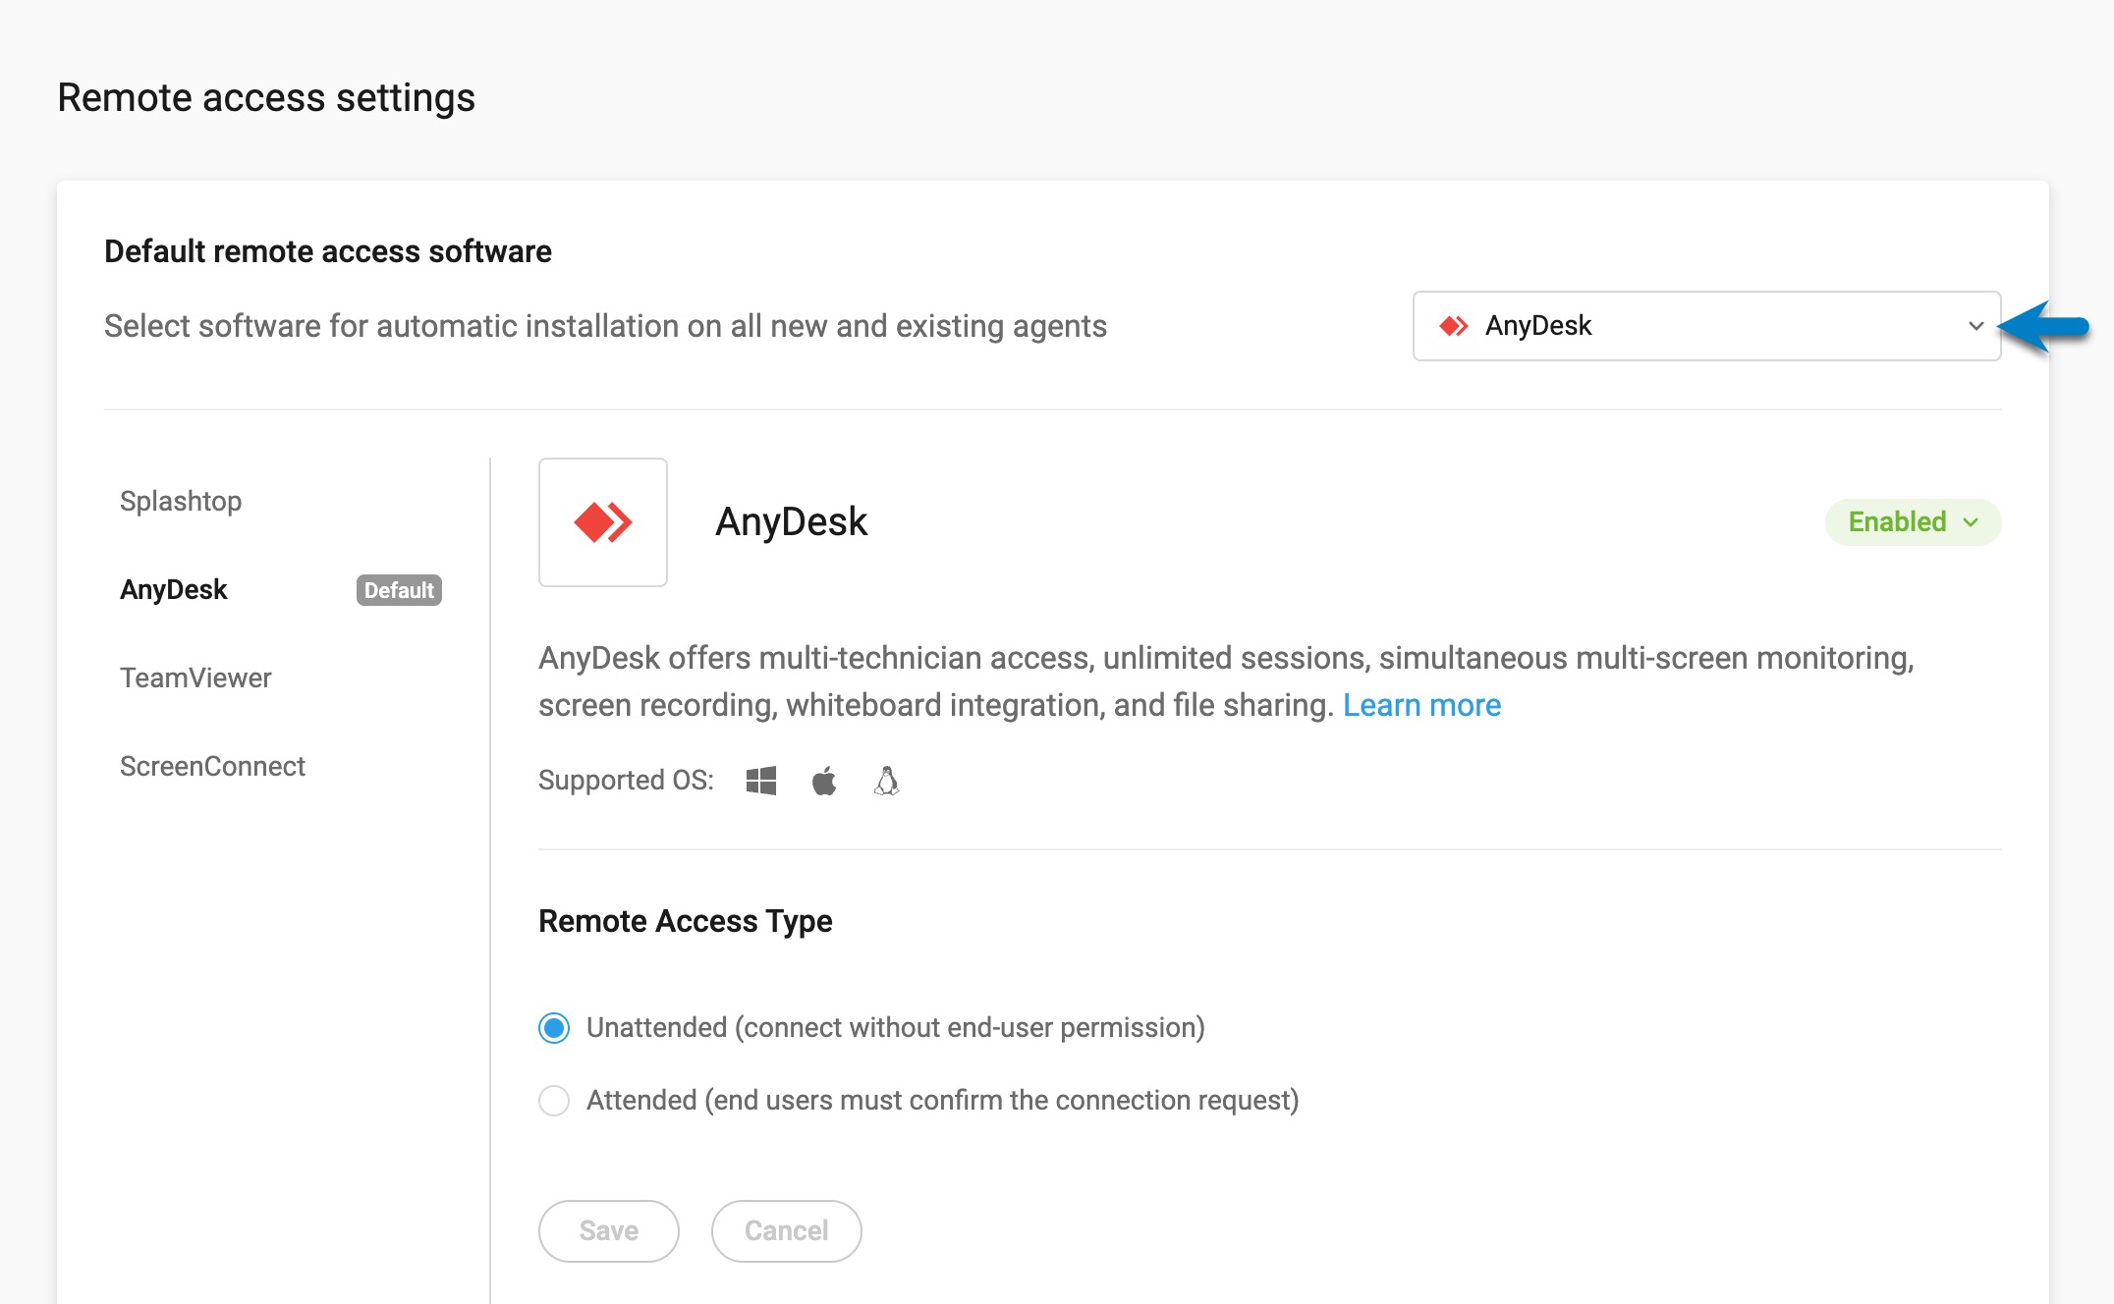Screen dimensions: 2114x1304
Task: Switch to the TeamViewer settings
Action: (195, 677)
